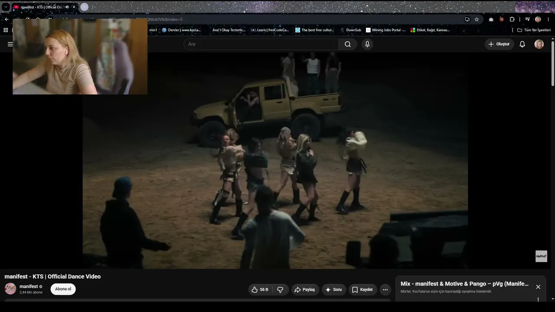This screenshot has width=555, height=312.
Task: Open the red starburst extension
Action: (502, 19)
